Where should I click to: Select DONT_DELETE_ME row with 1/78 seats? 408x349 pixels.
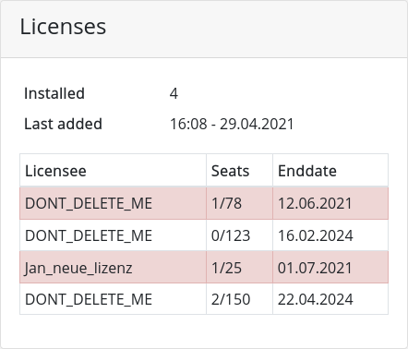204,203
